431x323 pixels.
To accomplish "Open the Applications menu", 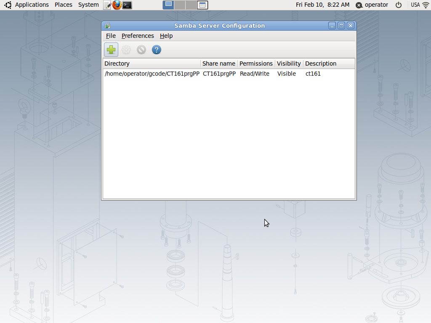I will (32, 5).
